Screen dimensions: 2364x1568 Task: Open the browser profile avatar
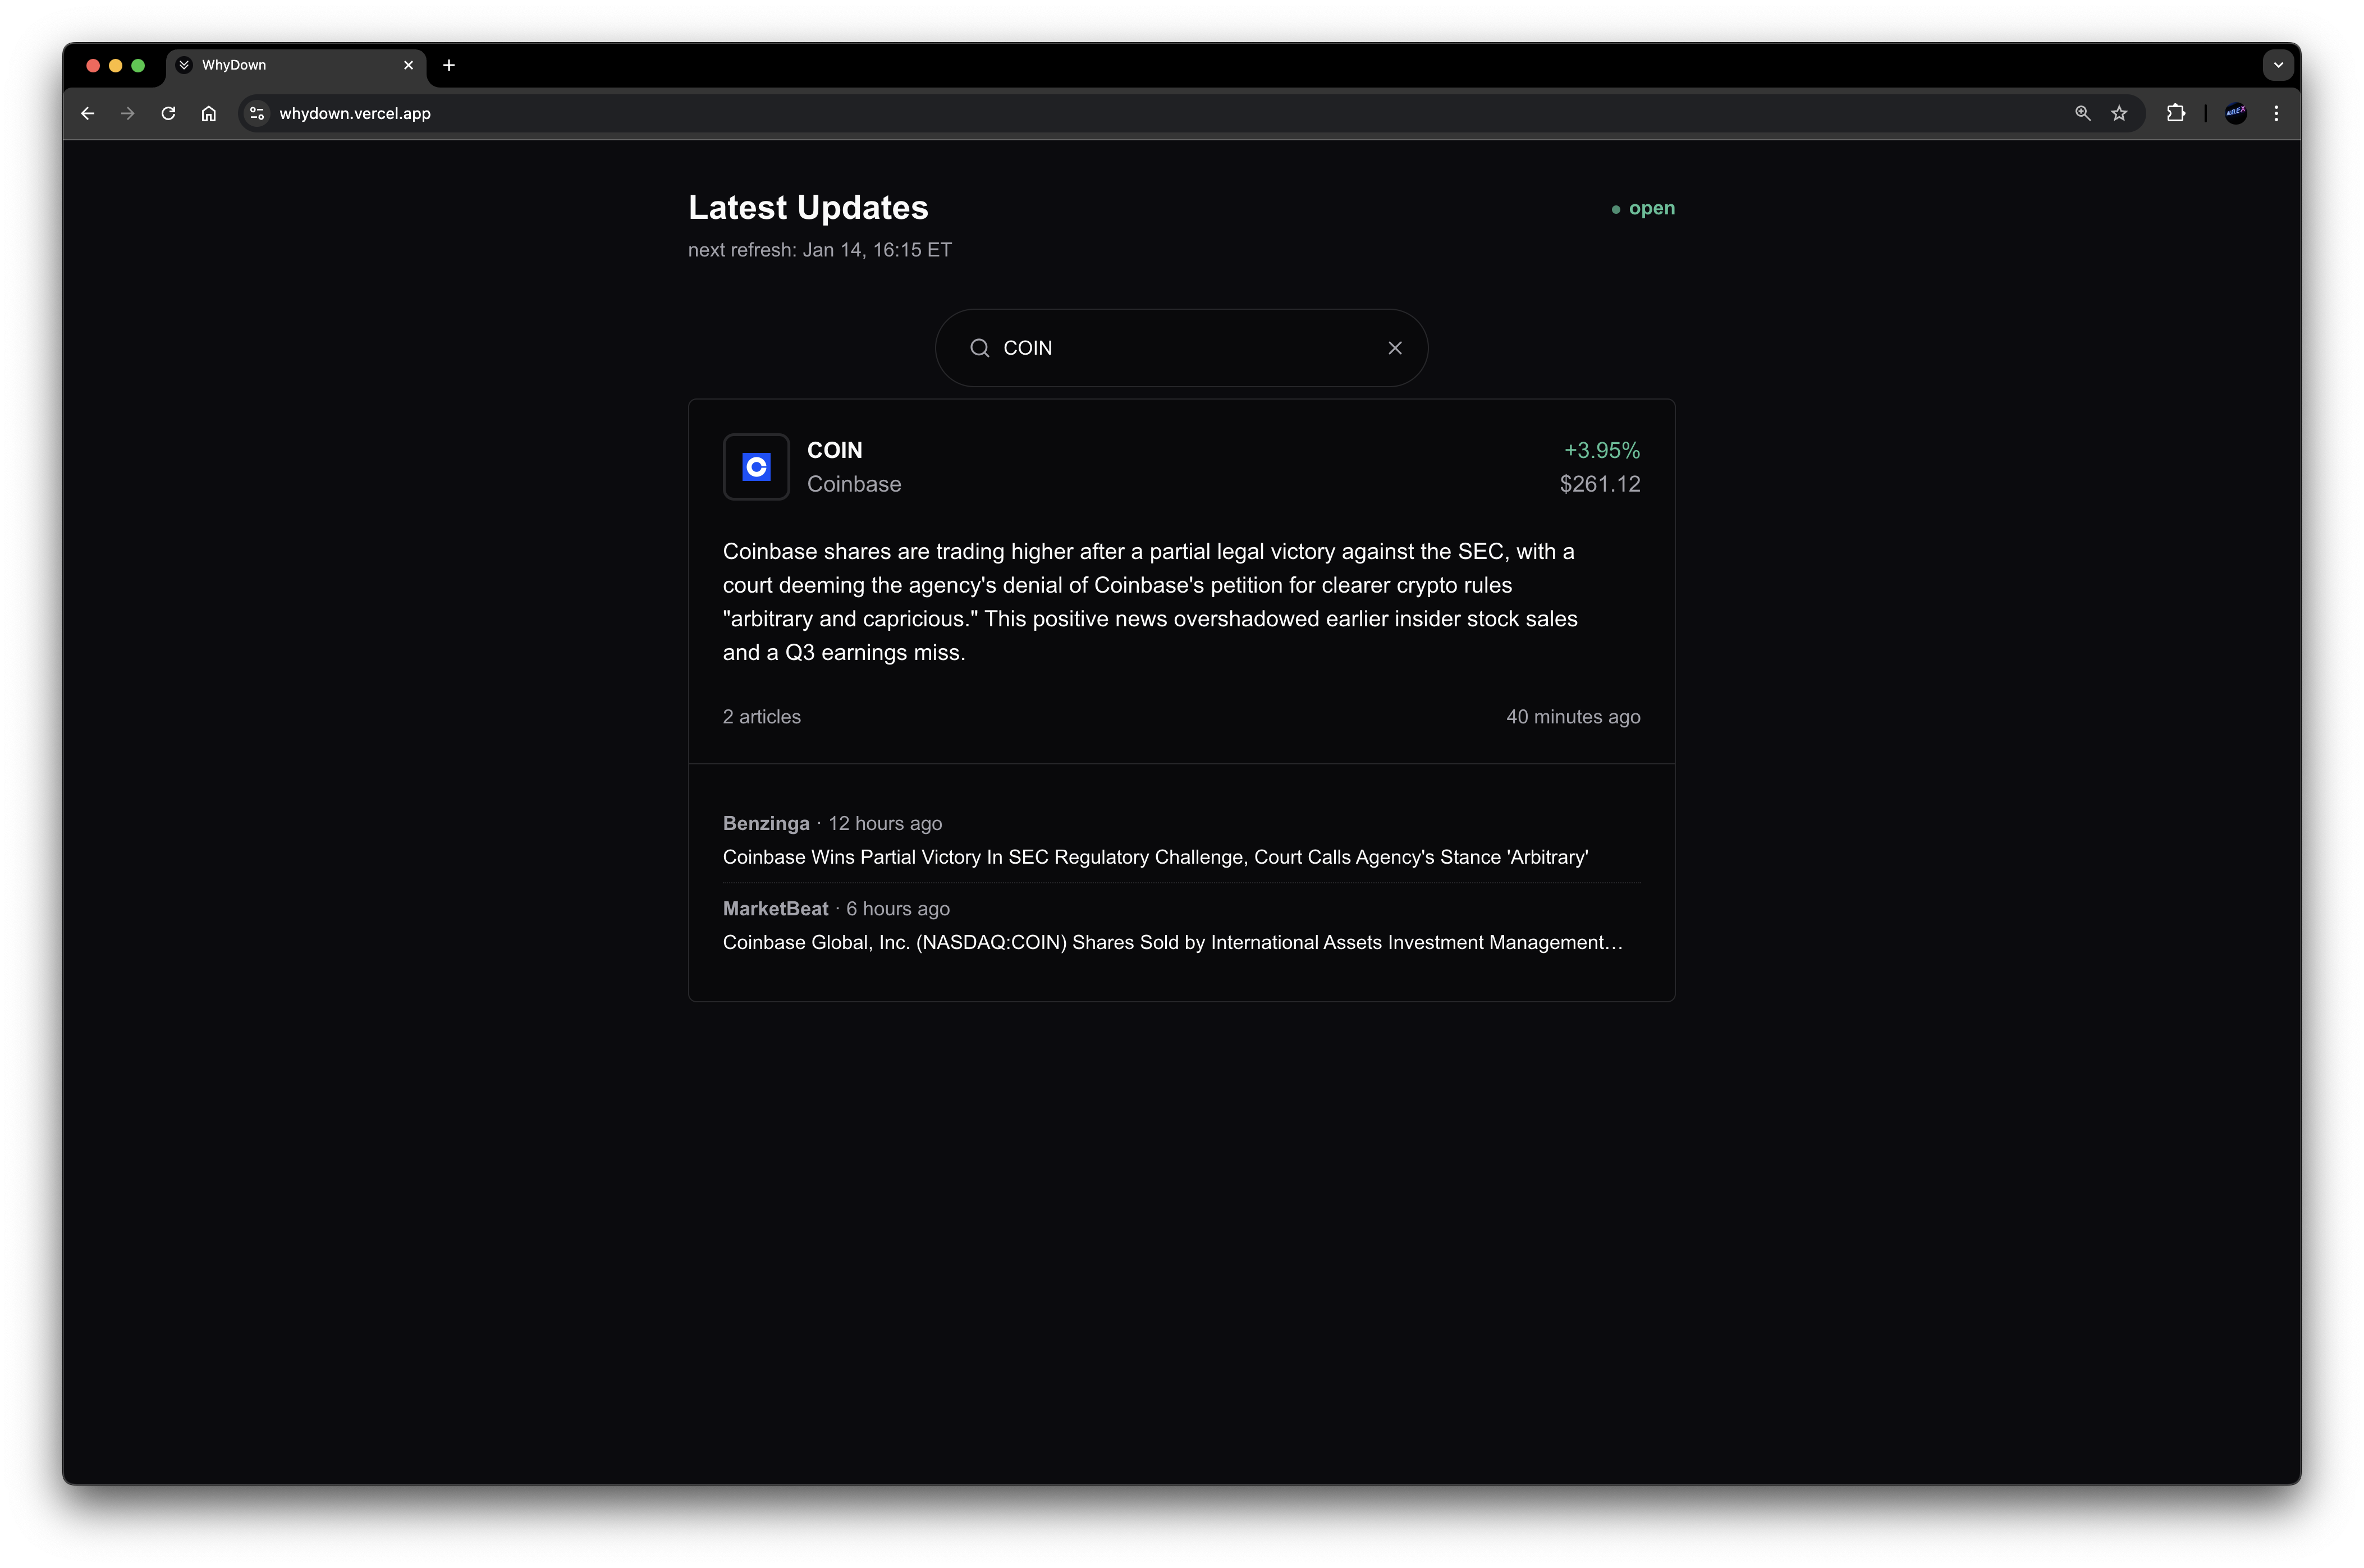tap(2236, 114)
